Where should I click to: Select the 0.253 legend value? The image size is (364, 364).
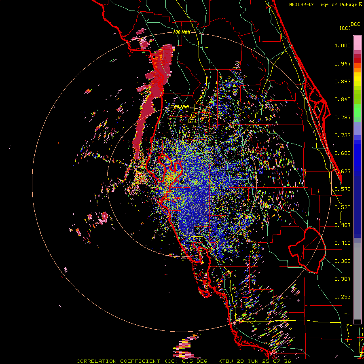343,297
